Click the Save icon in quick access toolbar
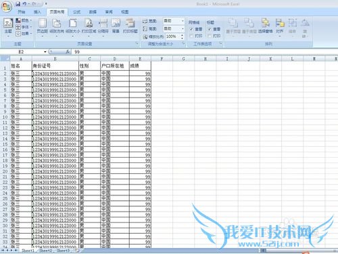338x254 pixels. 18,4
